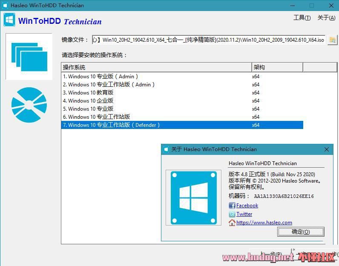Open the Facebook link

click(247, 206)
